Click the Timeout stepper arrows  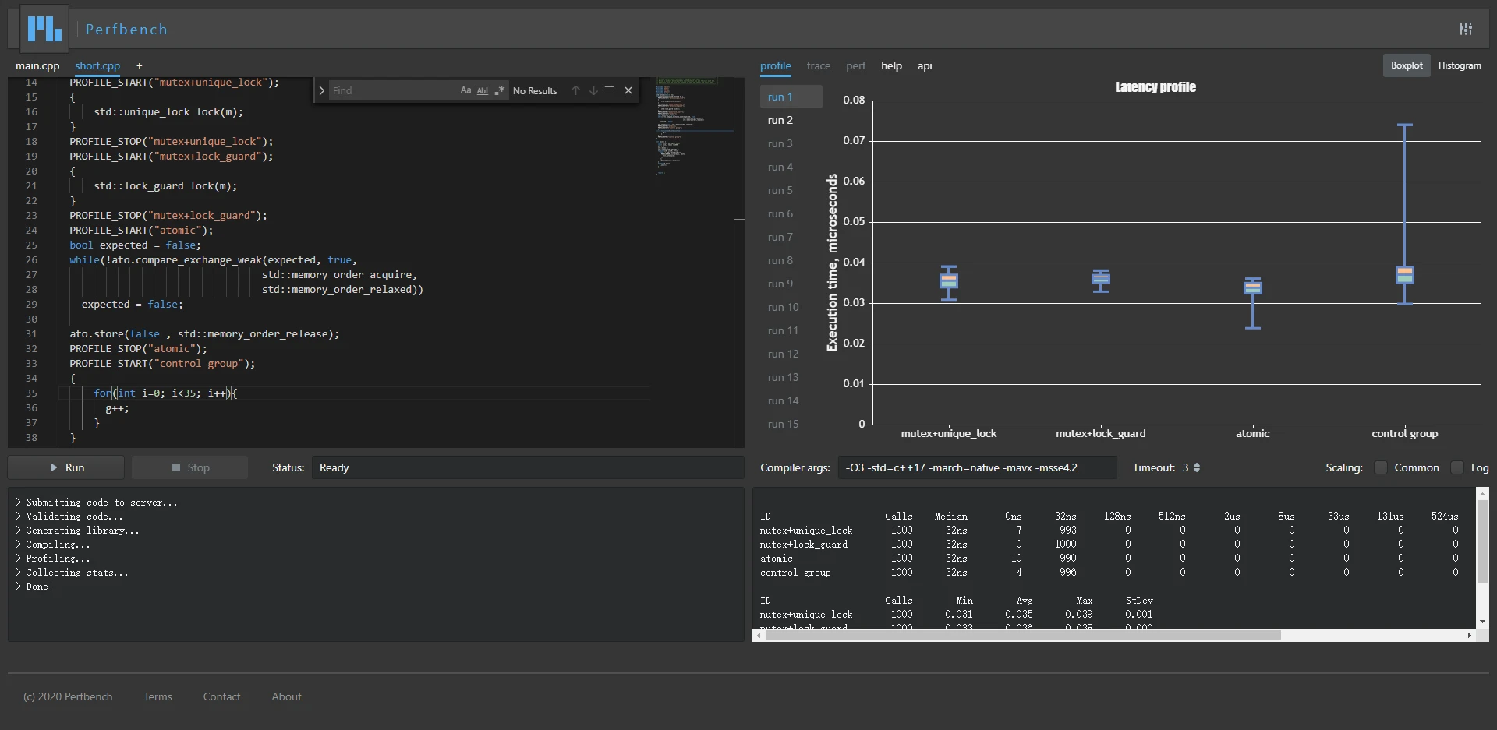1197,467
